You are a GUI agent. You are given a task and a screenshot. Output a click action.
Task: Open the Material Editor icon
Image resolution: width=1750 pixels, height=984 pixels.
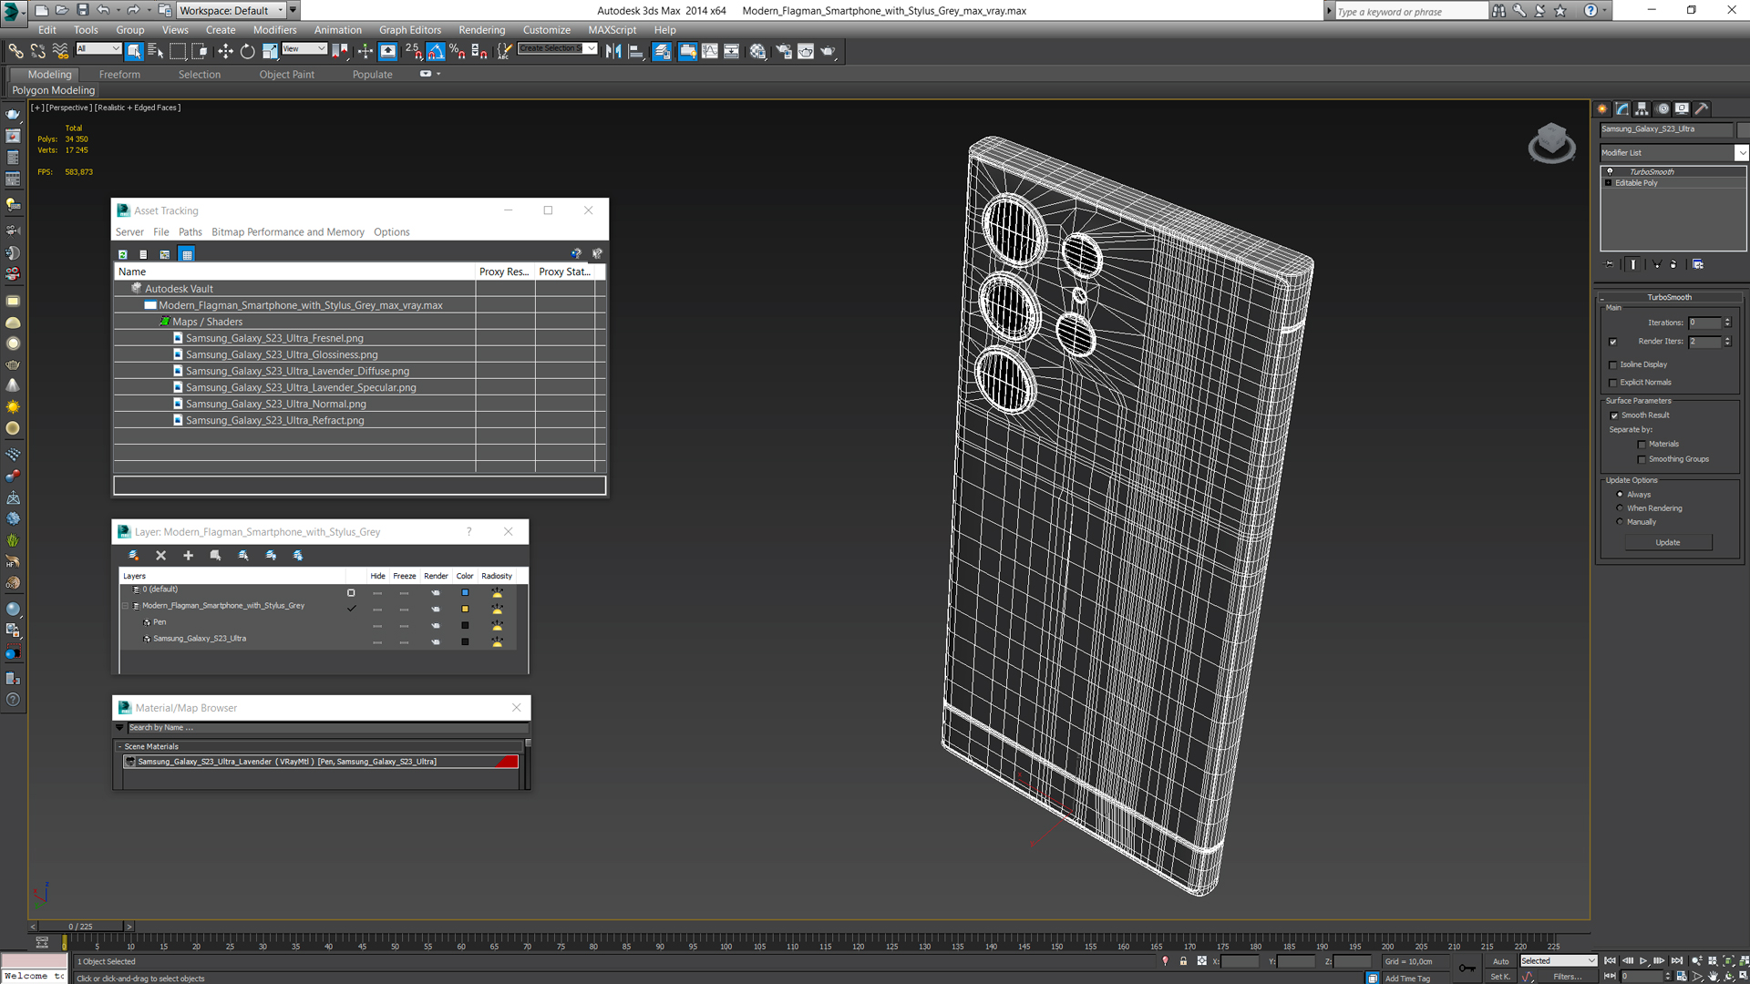tap(758, 51)
